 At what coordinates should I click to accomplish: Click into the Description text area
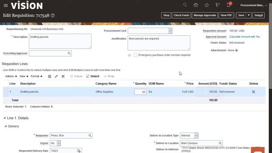pos(60,41)
